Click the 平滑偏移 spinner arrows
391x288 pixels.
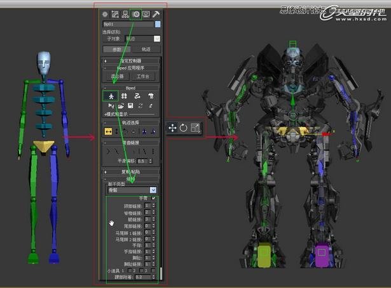[151, 161]
